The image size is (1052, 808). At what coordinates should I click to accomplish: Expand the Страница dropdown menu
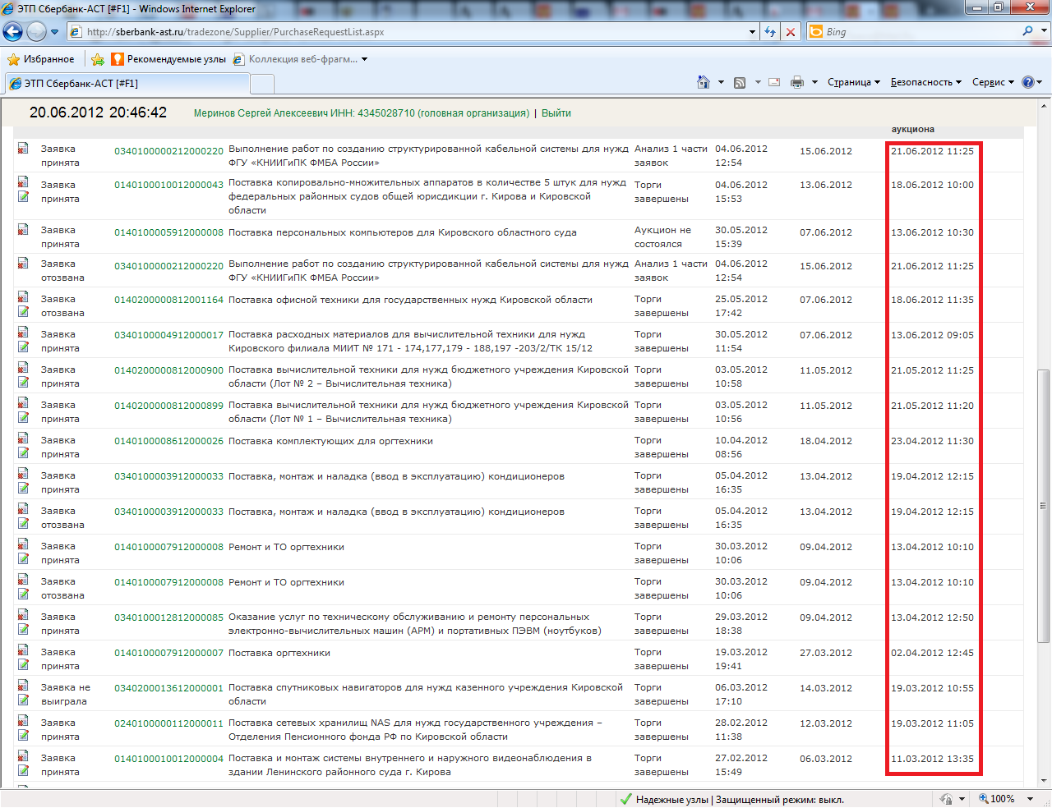[853, 82]
